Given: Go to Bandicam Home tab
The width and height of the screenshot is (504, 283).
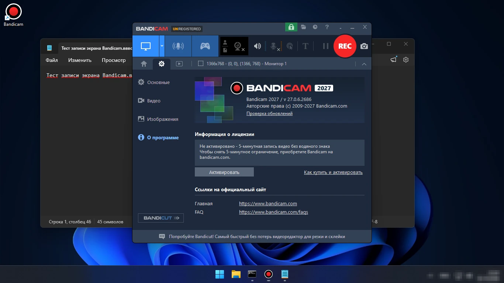Looking at the screenshot, I should click(144, 64).
